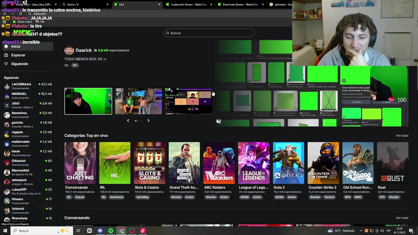Close the Kick browser tab
Screen dimensions: 418x235
click(x=159, y=5)
